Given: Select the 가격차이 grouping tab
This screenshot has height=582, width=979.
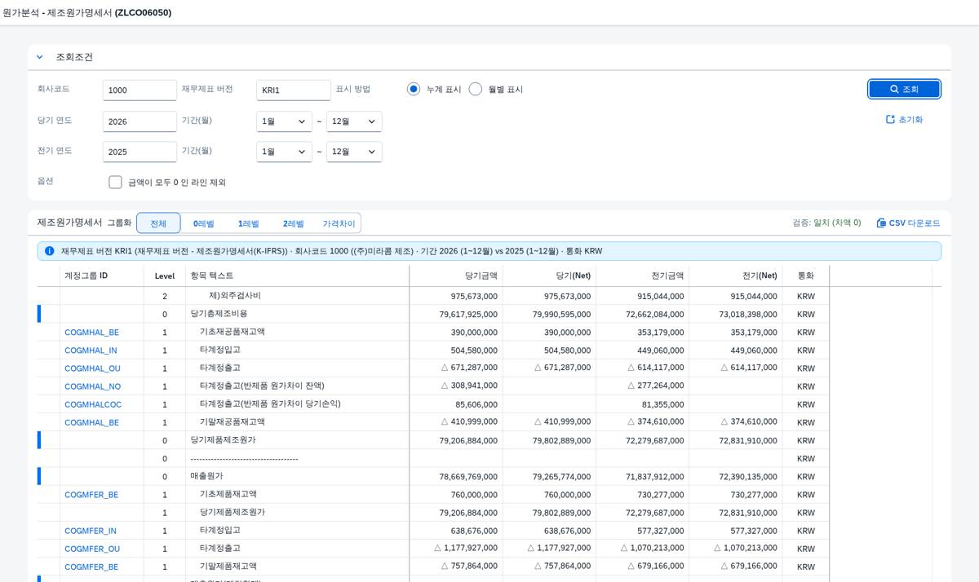Looking at the screenshot, I should coord(339,223).
